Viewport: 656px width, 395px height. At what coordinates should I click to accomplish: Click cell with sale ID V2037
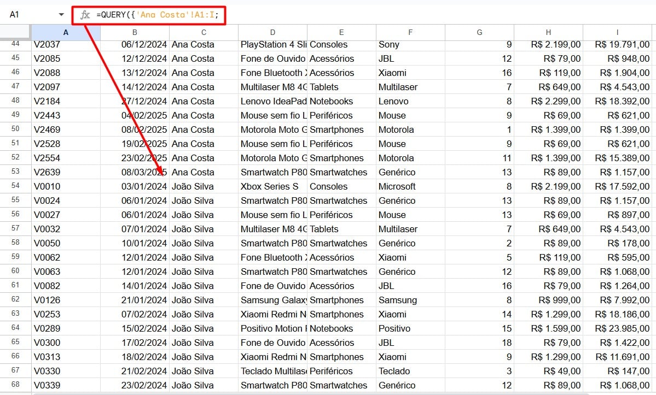tap(66, 44)
